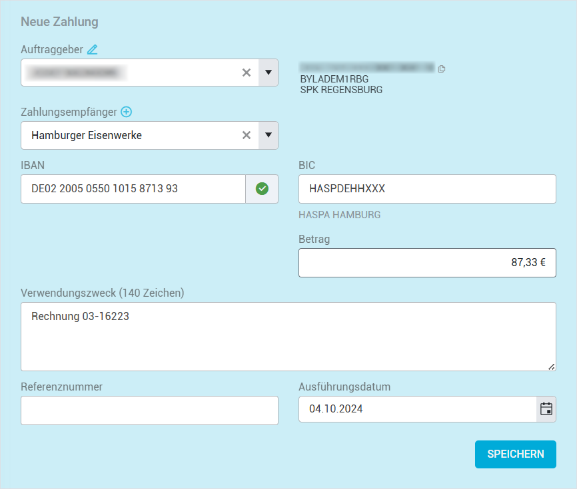Click into the BIC field with HASPDEHHXXX

point(426,189)
